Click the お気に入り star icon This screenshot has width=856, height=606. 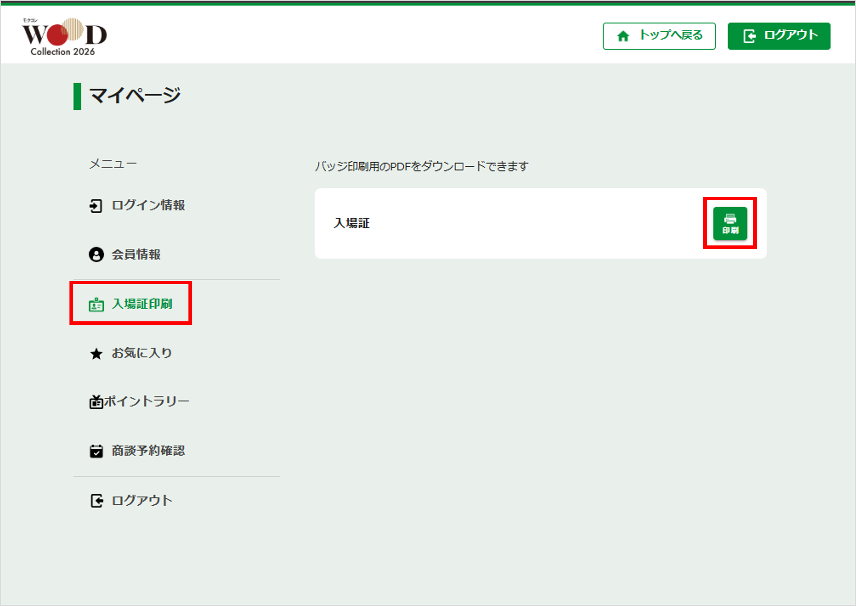[x=96, y=353]
